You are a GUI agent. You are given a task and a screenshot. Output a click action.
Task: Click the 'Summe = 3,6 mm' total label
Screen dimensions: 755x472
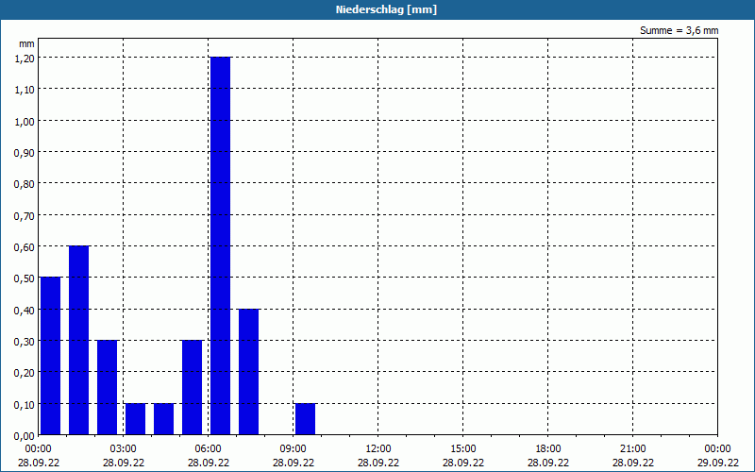click(x=679, y=30)
